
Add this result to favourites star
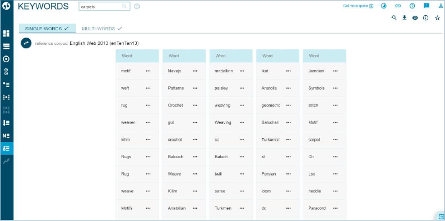coord(437,17)
